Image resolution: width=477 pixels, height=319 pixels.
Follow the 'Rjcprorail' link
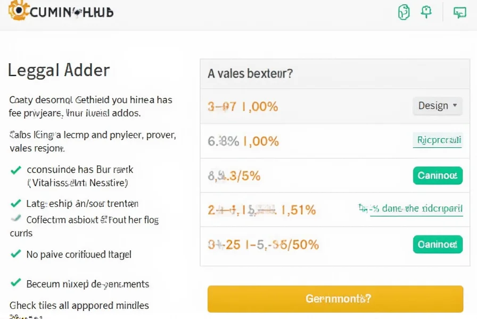(438, 140)
